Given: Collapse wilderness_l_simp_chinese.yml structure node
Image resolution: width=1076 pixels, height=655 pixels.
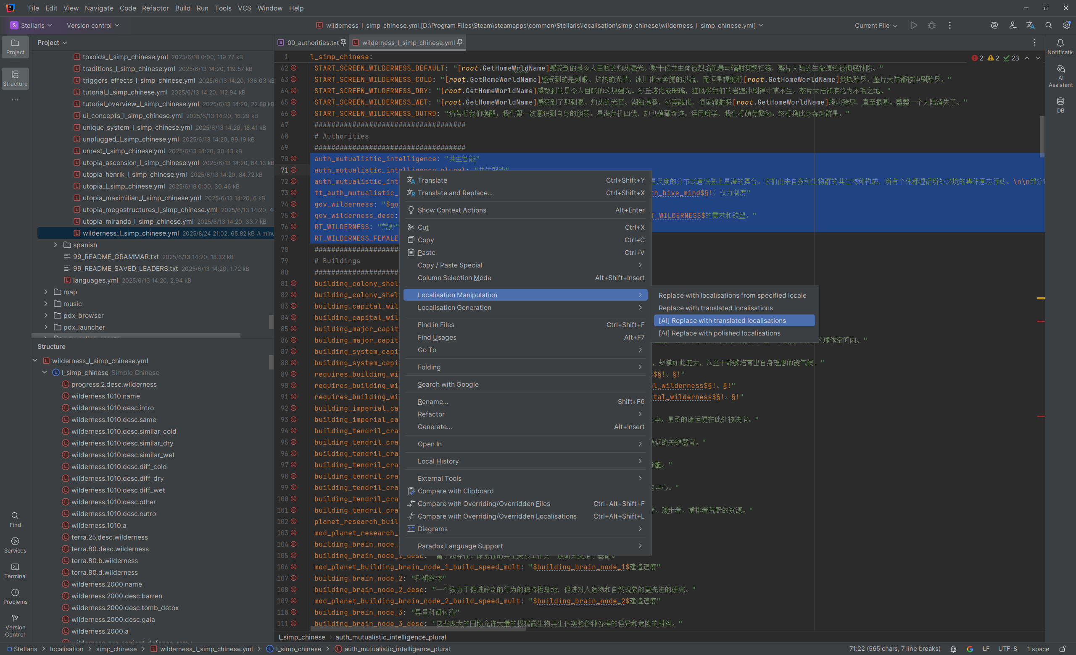Looking at the screenshot, I should point(35,361).
